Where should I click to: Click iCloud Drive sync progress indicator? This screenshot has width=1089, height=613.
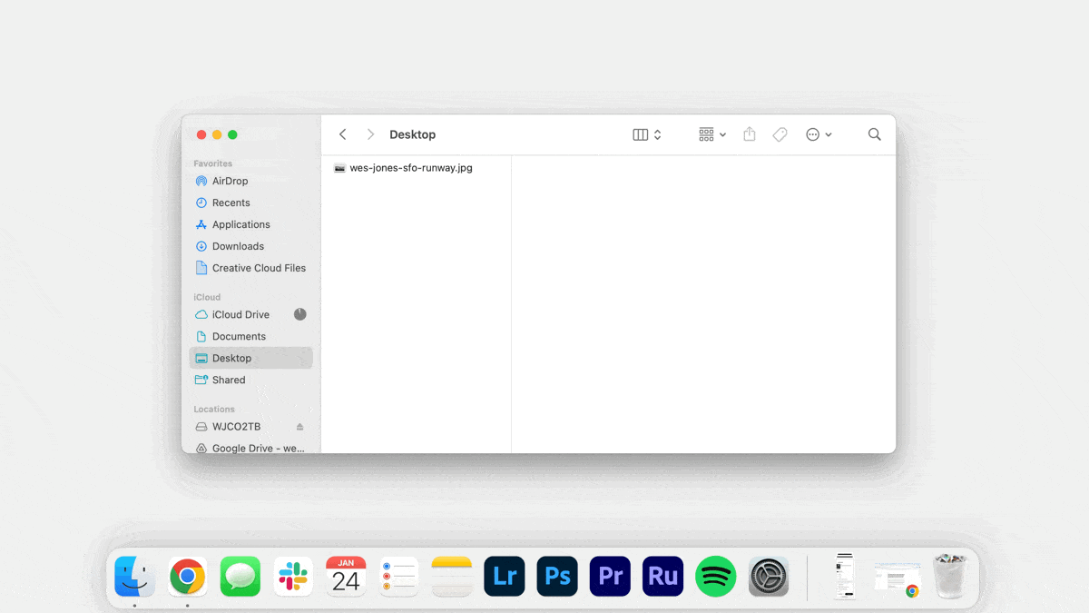click(x=299, y=314)
